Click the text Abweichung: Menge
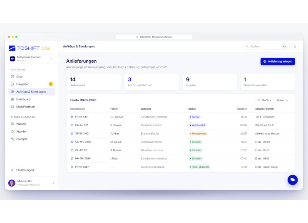The height and width of the screenshot is (223, 308). 267,133
